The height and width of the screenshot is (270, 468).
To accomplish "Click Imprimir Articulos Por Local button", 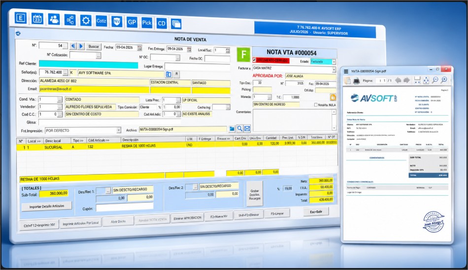I will tap(81, 223).
